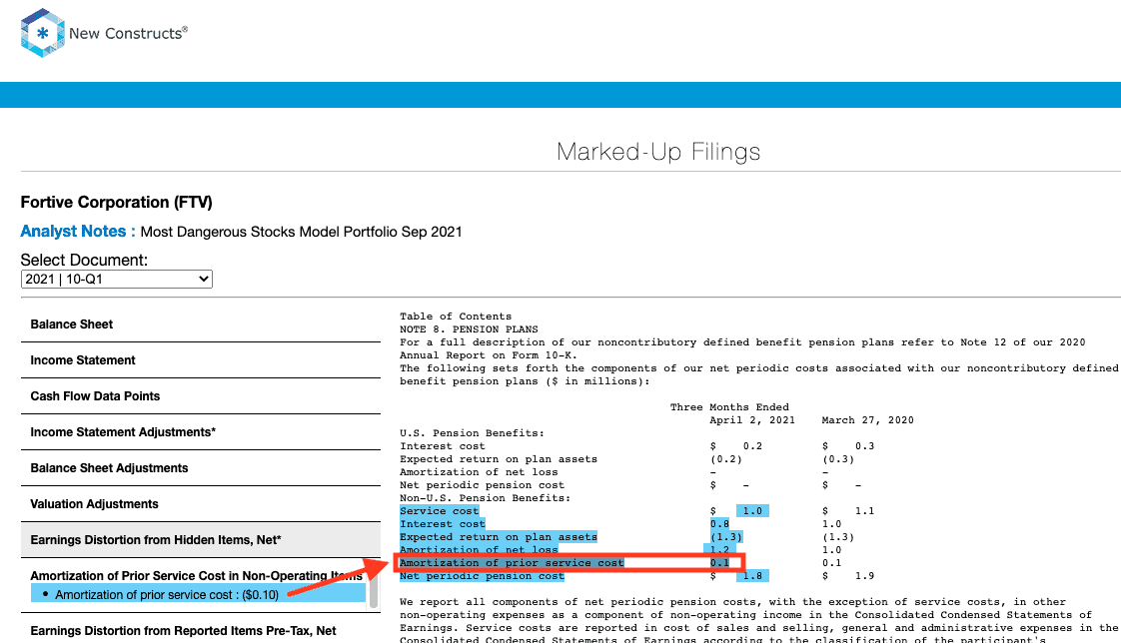Click the highlighted 1.8 net periodic cost value

tap(752, 576)
